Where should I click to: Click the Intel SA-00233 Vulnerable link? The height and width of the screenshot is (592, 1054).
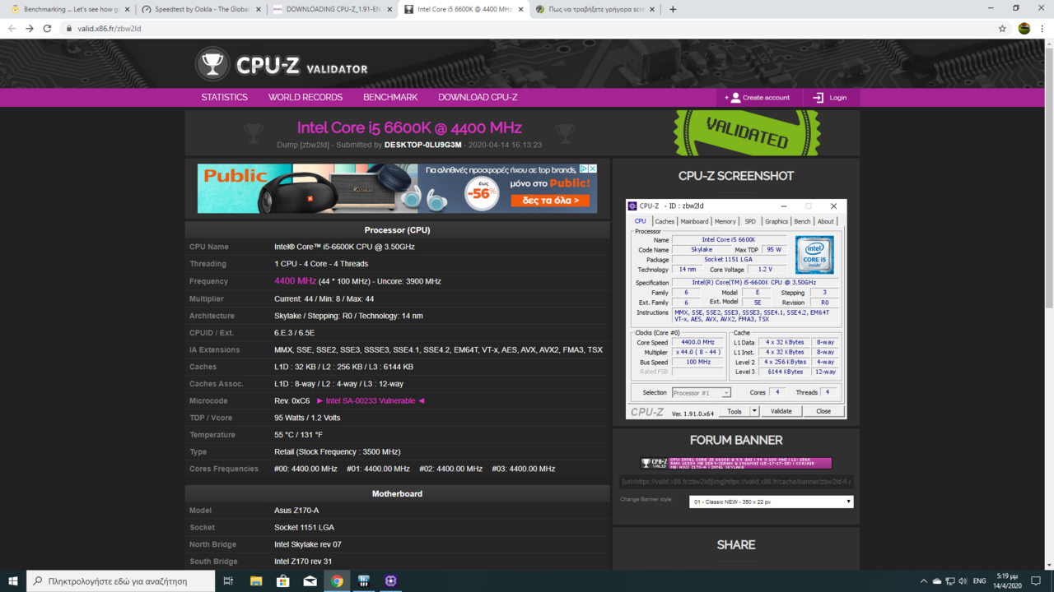(x=371, y=400)
